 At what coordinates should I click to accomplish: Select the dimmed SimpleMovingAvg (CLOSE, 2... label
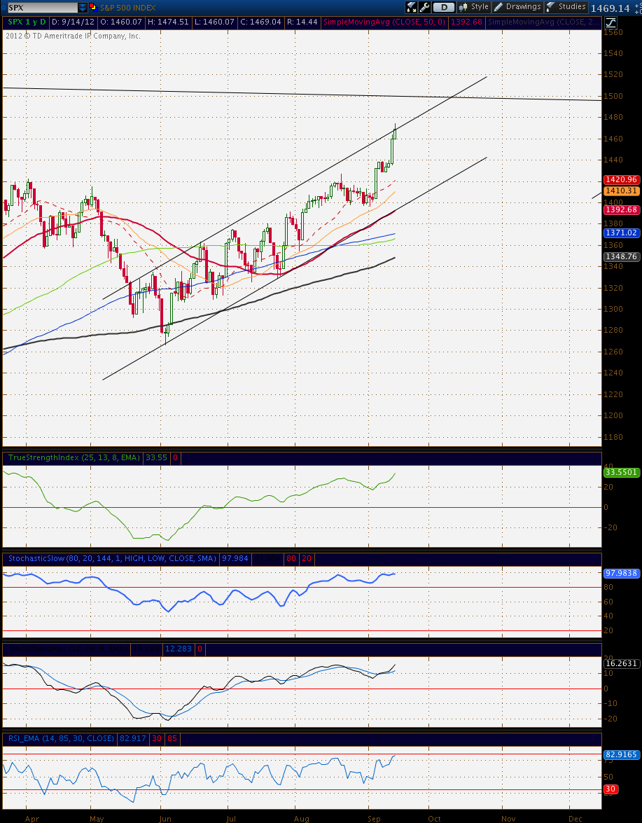tap(543, 22)
